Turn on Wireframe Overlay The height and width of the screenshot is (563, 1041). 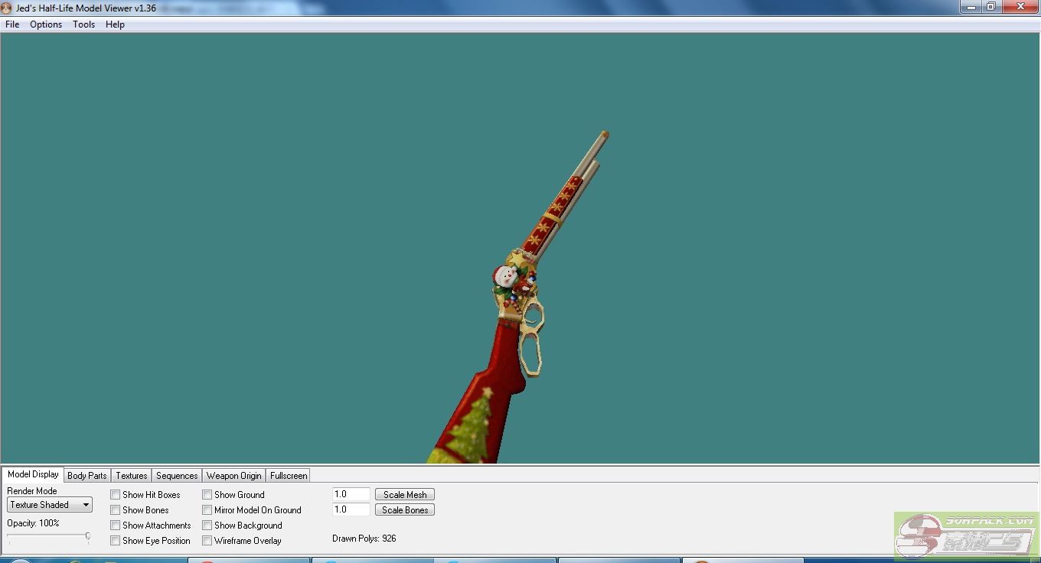[x=207, y=541]
